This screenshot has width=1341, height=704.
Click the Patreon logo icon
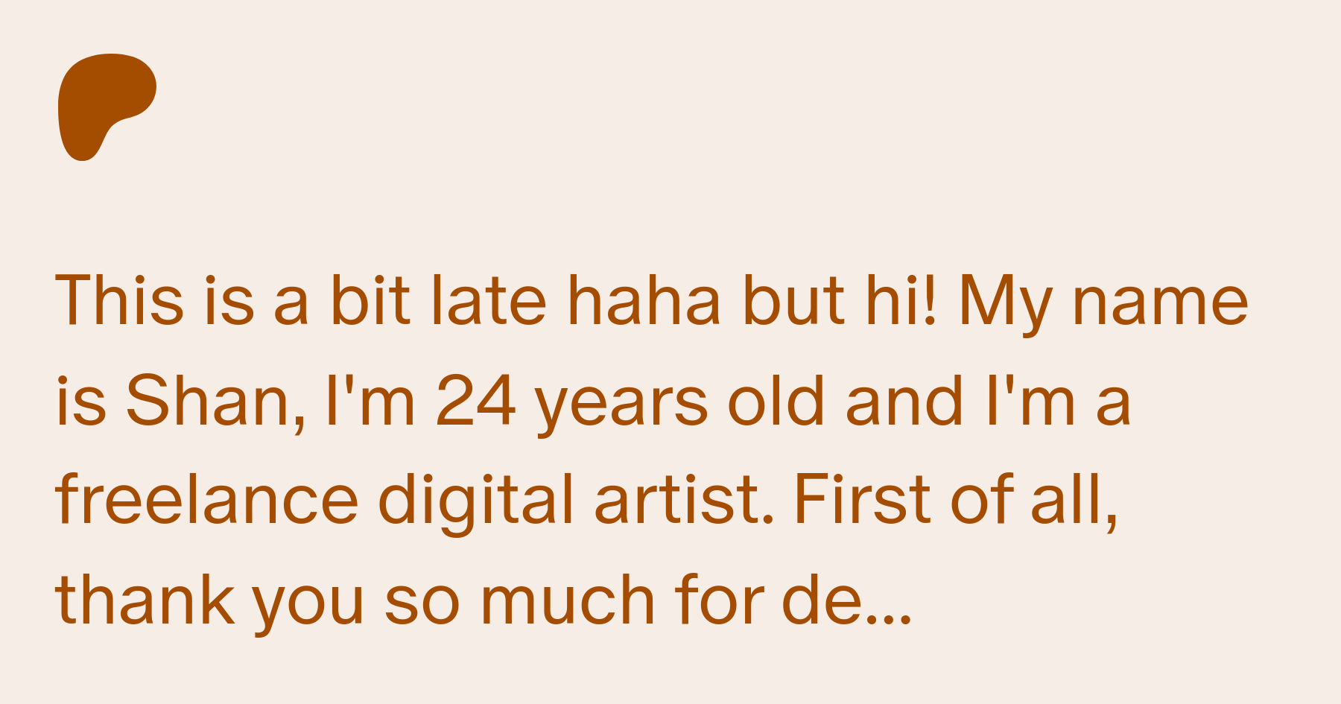coord(107,107)
